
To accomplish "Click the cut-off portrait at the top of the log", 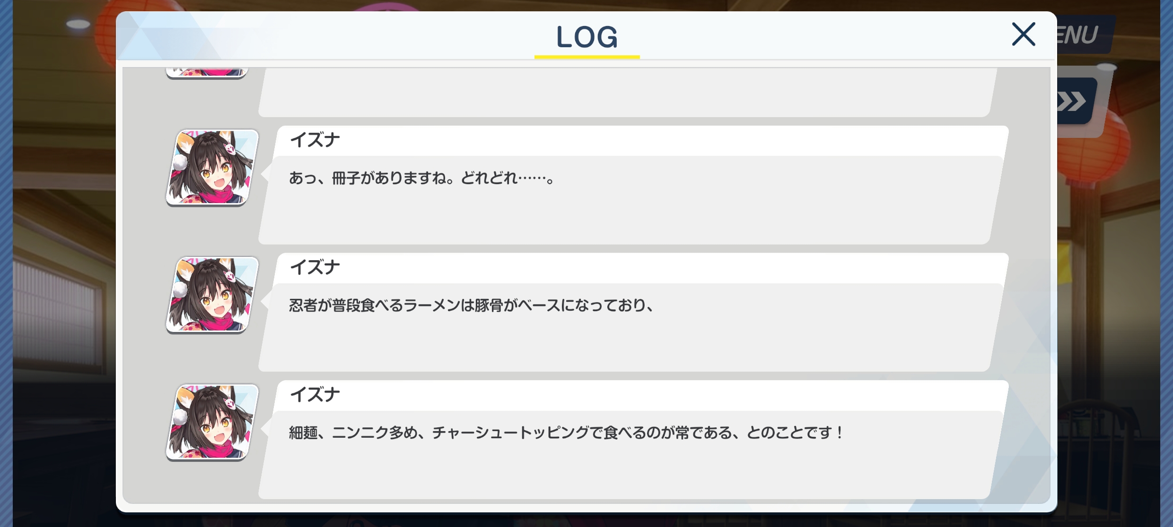I will 207,72.
